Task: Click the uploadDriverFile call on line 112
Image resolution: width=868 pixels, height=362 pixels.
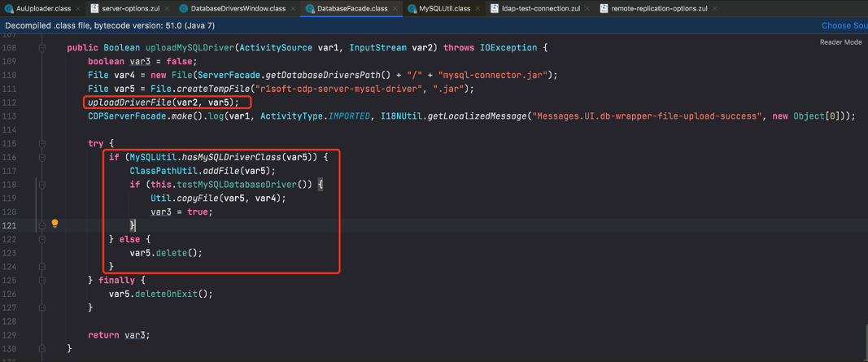Action: click(x=129, y=102)
